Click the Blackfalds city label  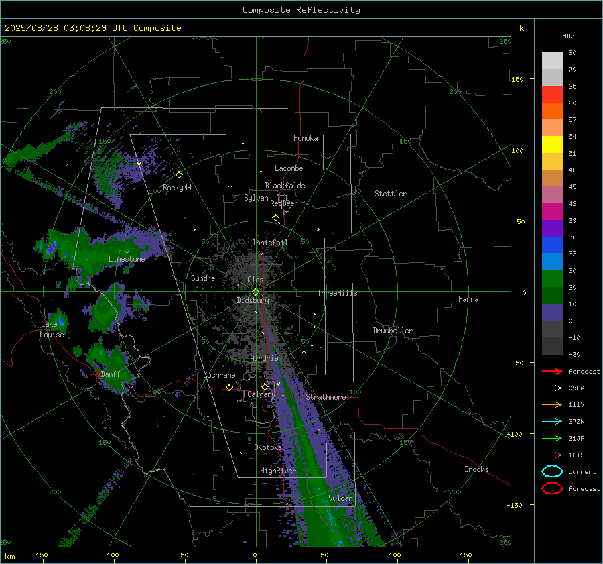[285, 186]
